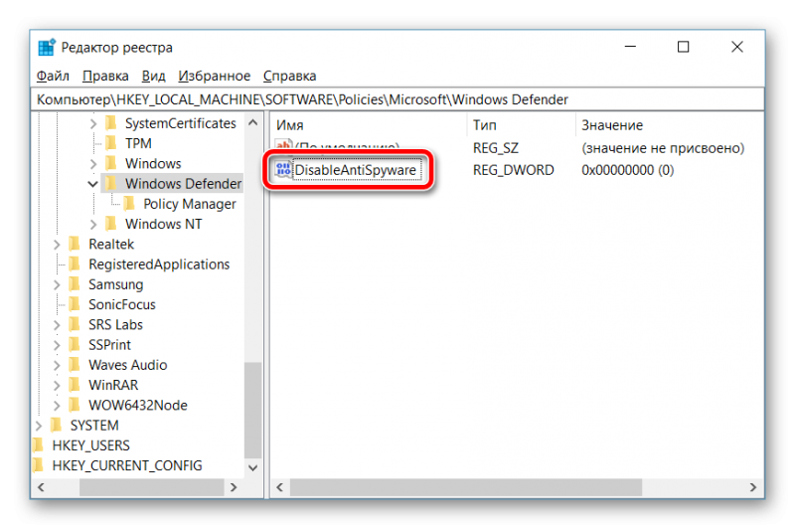Expand the Windows NT key
The width and height of the screenshot is (795, 529).
tap(93, 224)
